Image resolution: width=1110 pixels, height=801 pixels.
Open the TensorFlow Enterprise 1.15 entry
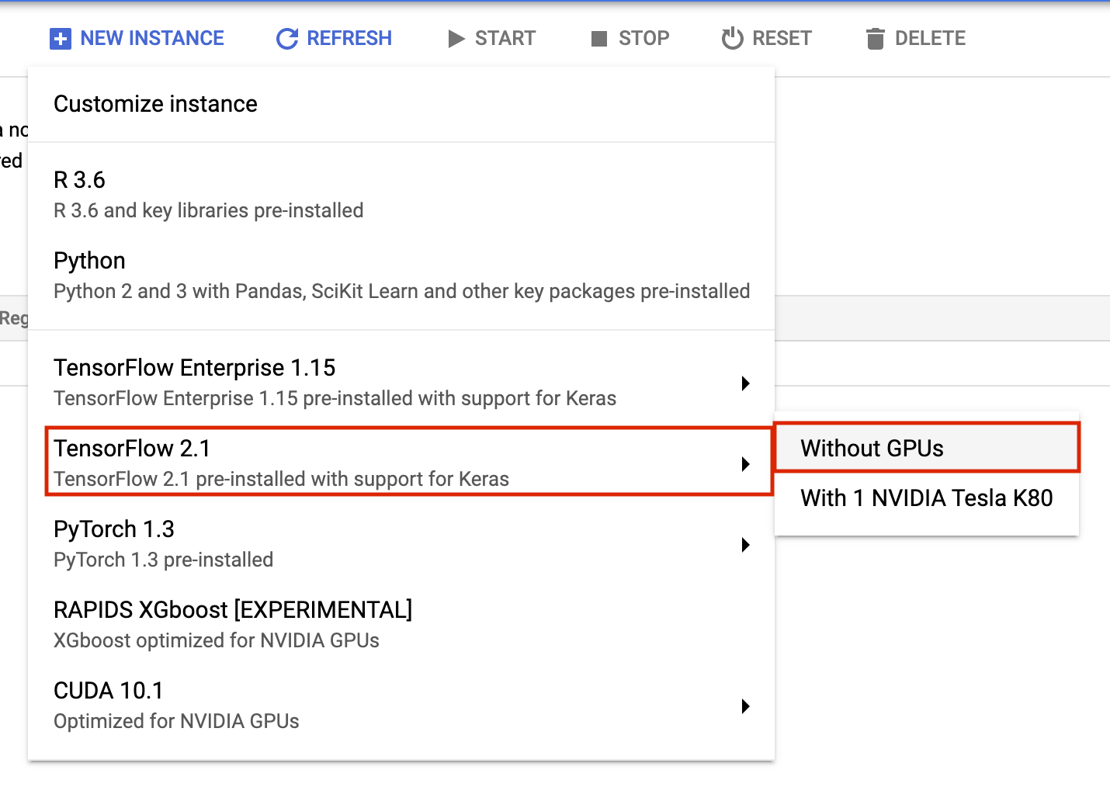pyautogui.click(x=401, y=383)
